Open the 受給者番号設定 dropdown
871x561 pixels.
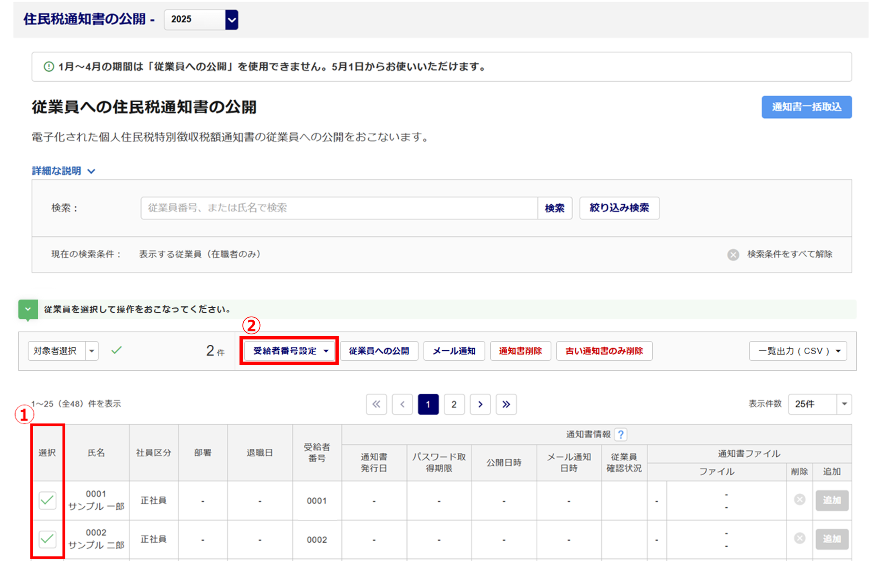[289, 351]
